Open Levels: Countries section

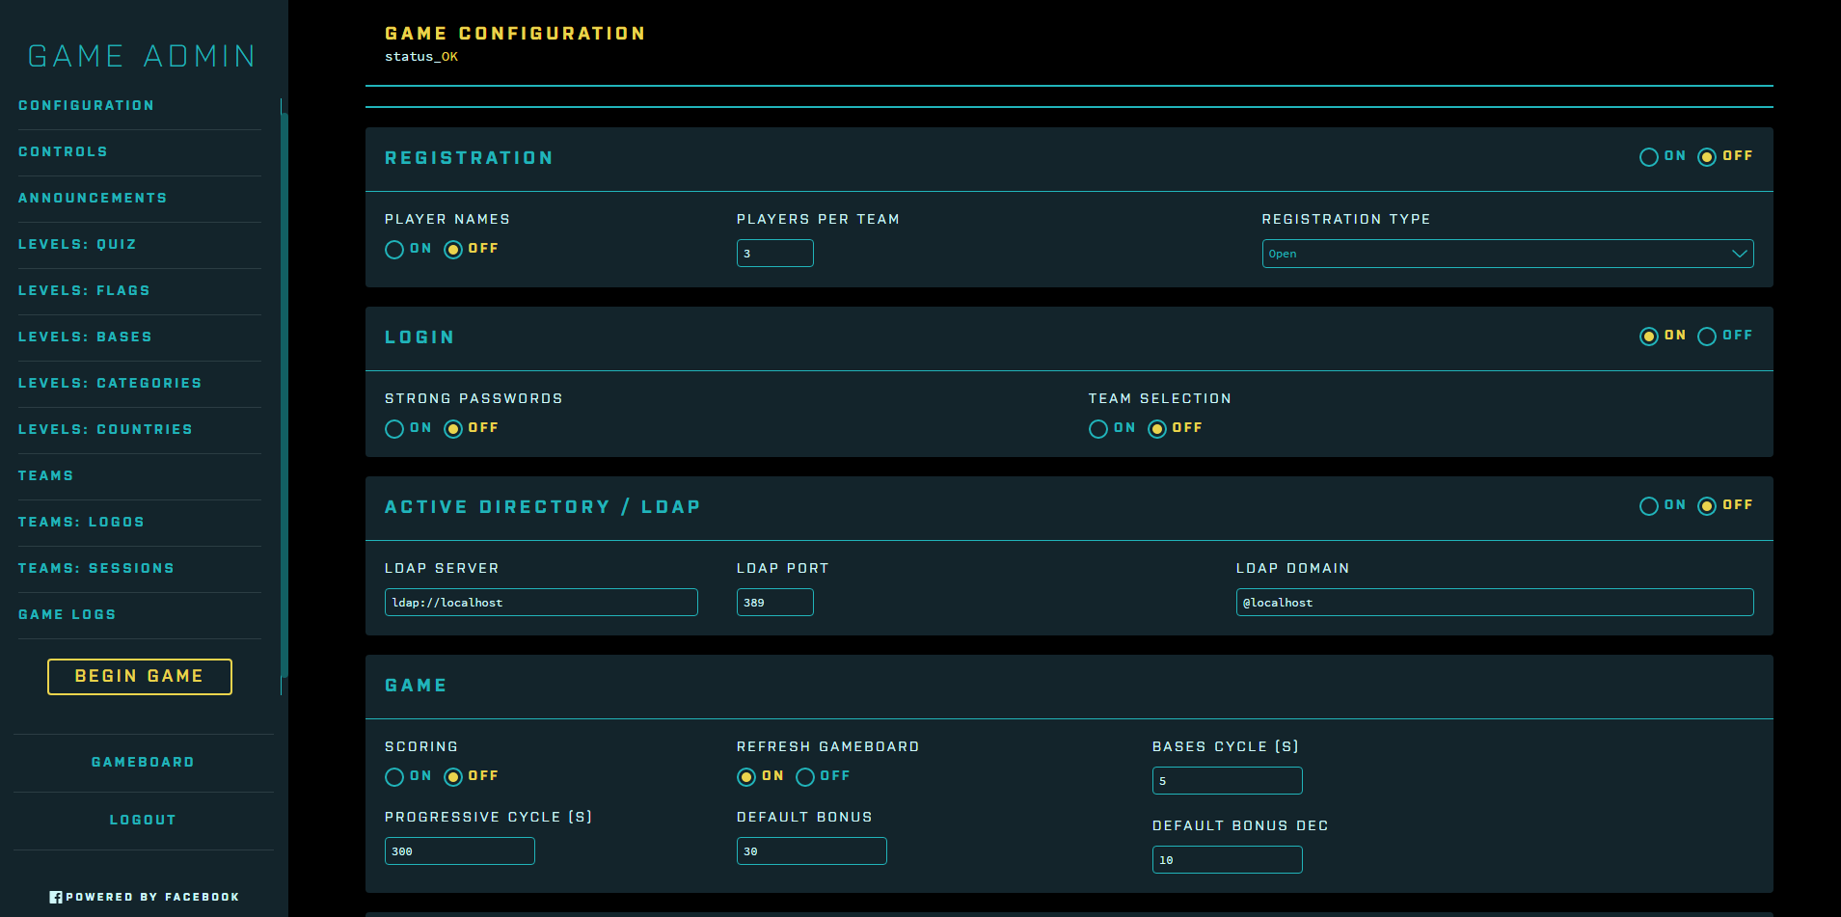click(x=105, y=430)
